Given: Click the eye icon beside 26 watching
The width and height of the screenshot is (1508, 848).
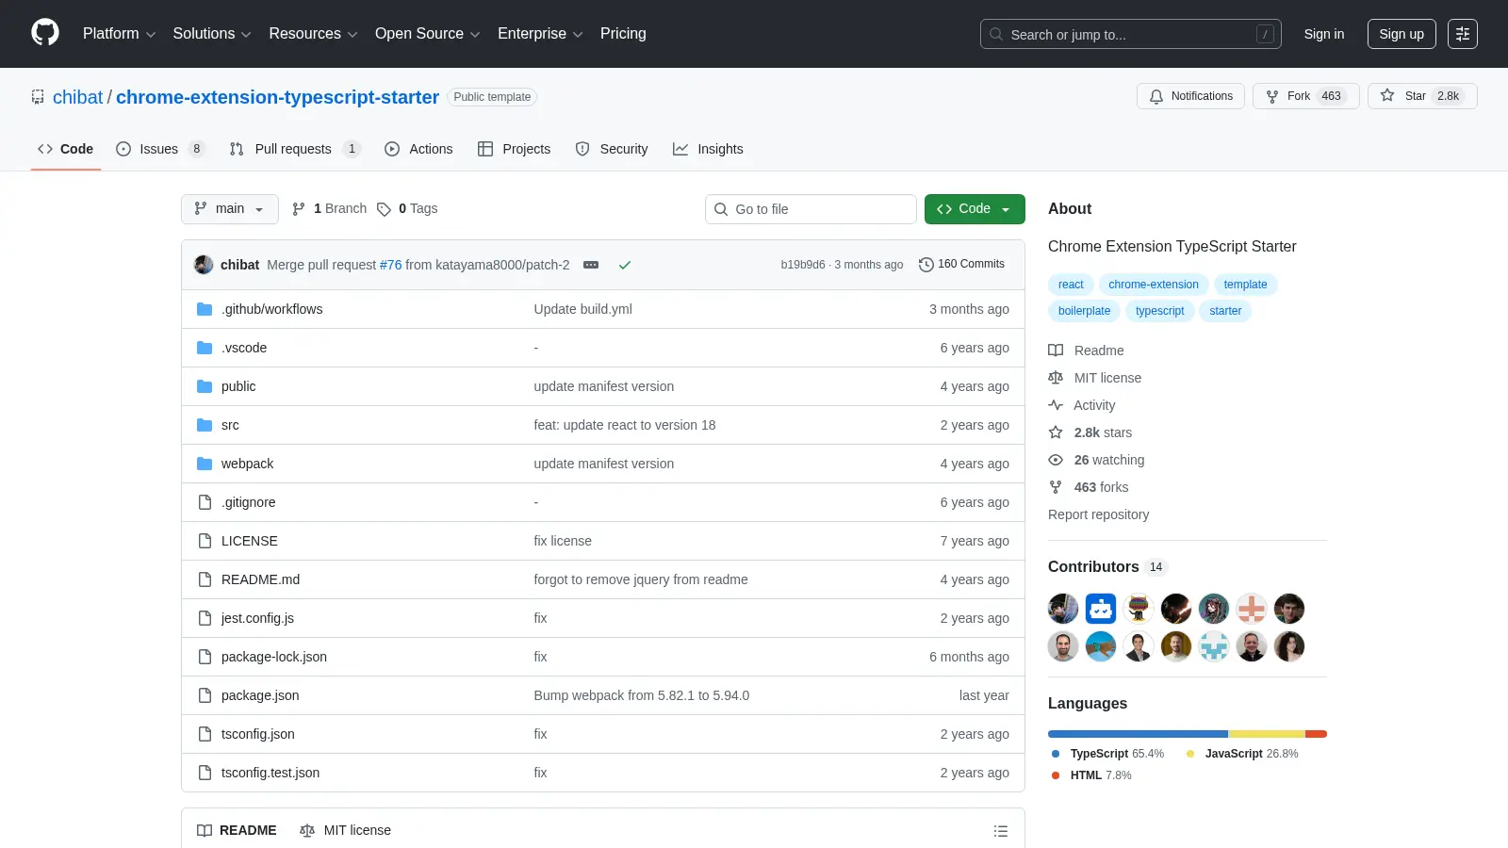Looking at the screenshot, I should [x=1056, y=460].
